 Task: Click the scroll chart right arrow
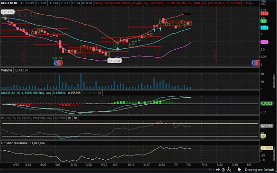tap(213, 170)
